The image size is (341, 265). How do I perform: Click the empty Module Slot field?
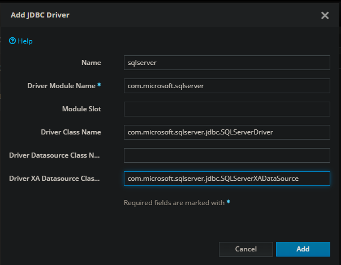pos(226,109)
